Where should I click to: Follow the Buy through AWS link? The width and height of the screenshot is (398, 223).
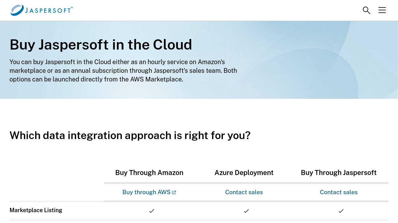tap(146, 192)
